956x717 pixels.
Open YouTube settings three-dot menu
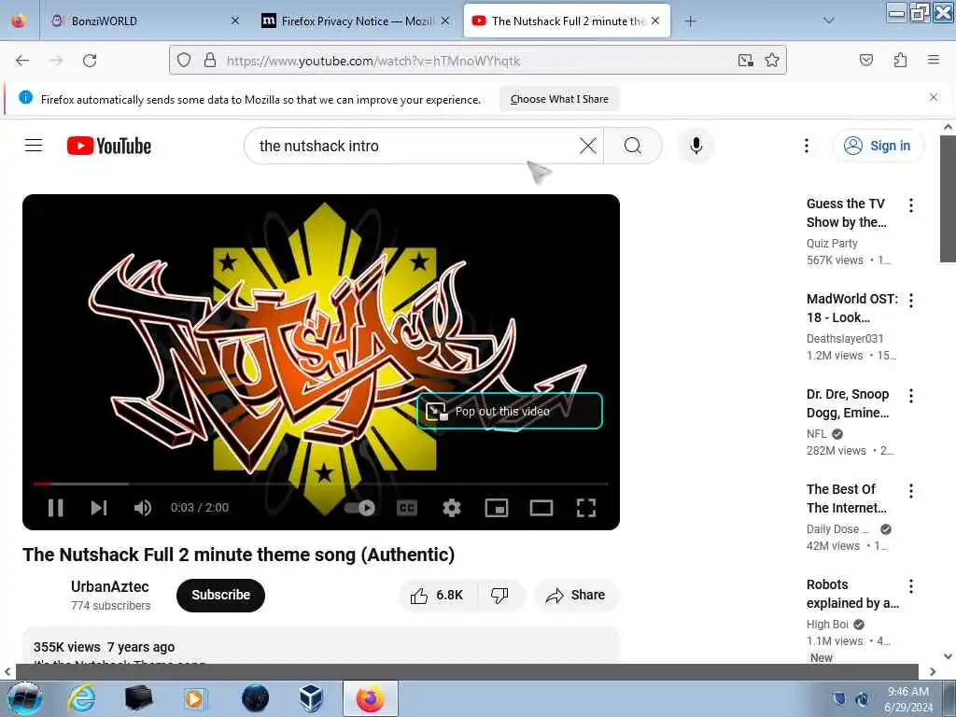[807, 146]
